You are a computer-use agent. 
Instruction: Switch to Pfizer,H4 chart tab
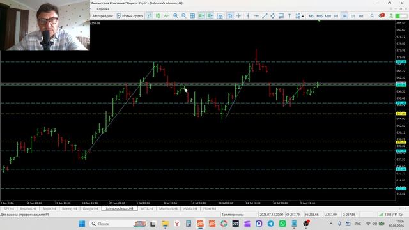point(210,209)
